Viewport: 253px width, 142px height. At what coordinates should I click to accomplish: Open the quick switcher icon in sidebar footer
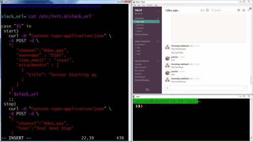147,90
